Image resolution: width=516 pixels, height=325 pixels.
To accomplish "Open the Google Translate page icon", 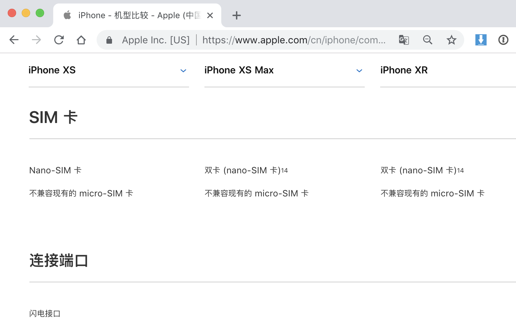I will [x=404, y=40].
